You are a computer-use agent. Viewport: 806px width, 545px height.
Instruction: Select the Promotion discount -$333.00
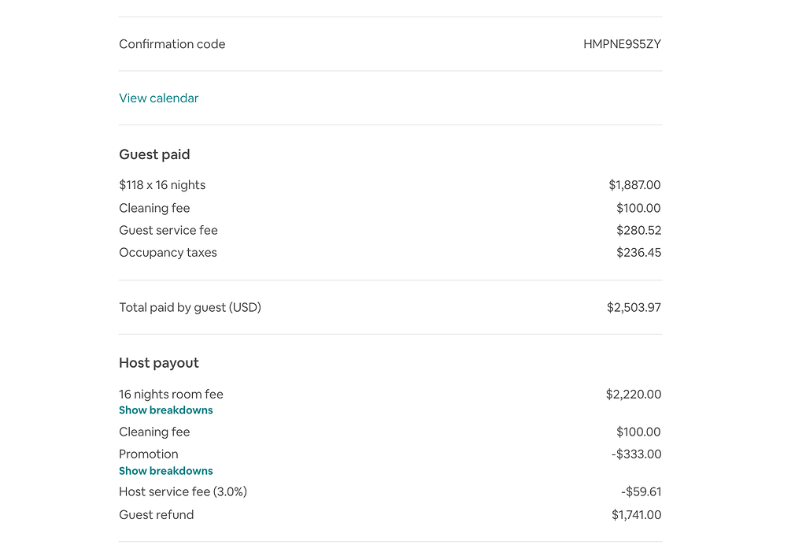637,454
